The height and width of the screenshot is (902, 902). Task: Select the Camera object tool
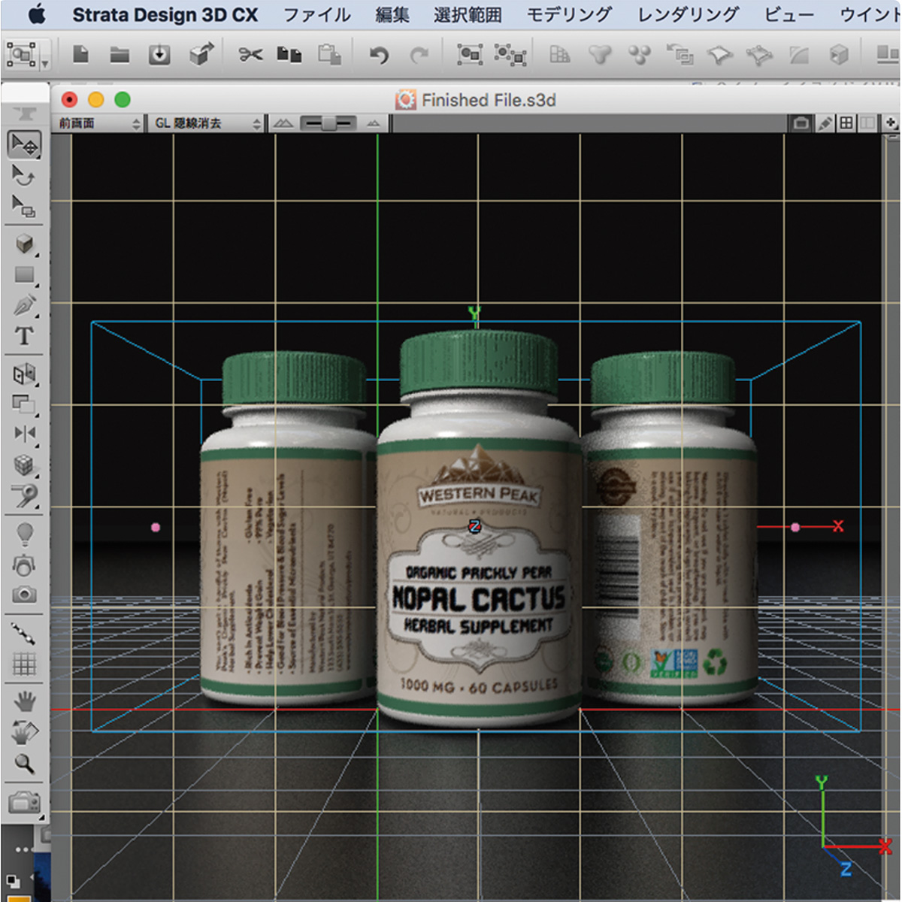pos(24,595)
